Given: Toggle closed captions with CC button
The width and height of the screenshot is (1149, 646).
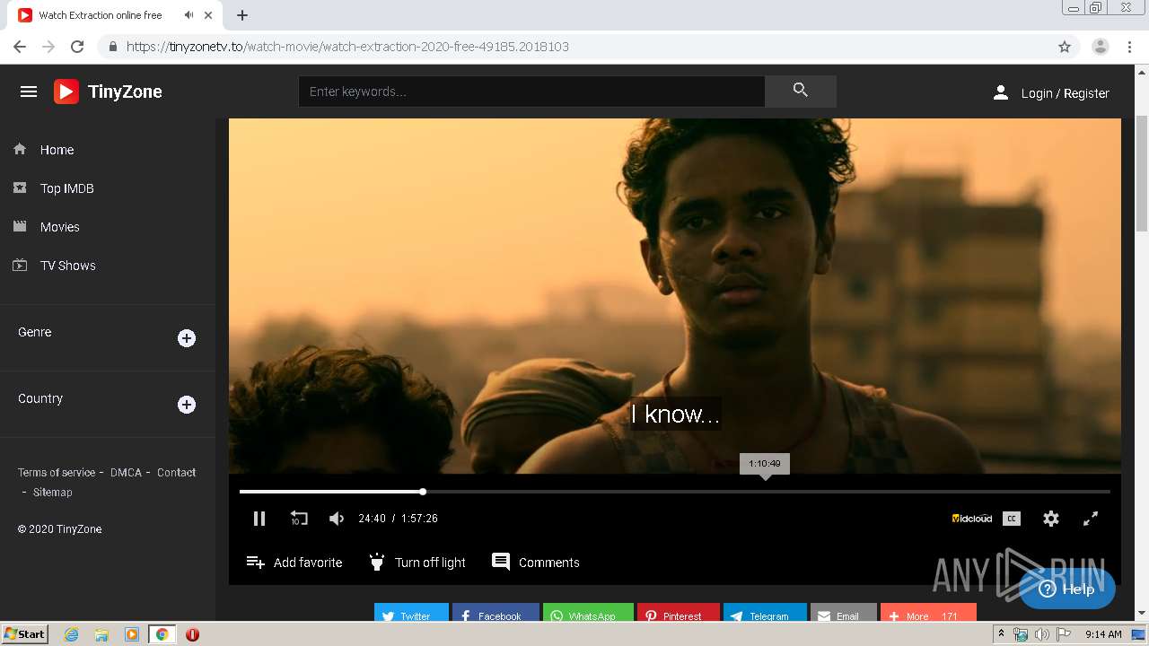Looking at the screenshot, I should [1012, 519].
